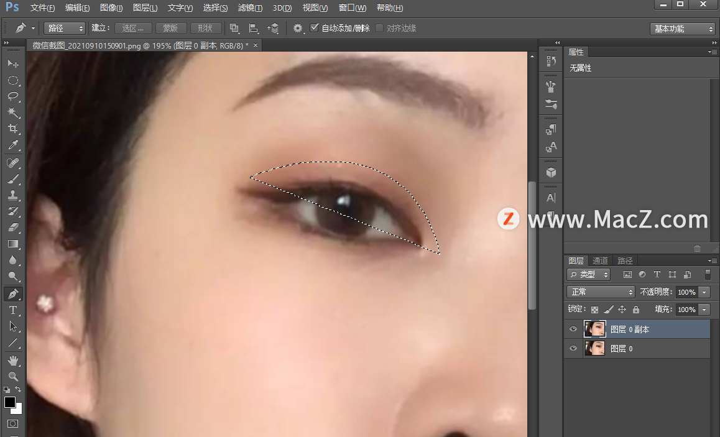Open path arrangement options
Screen dimensions: 720x437
273,28
